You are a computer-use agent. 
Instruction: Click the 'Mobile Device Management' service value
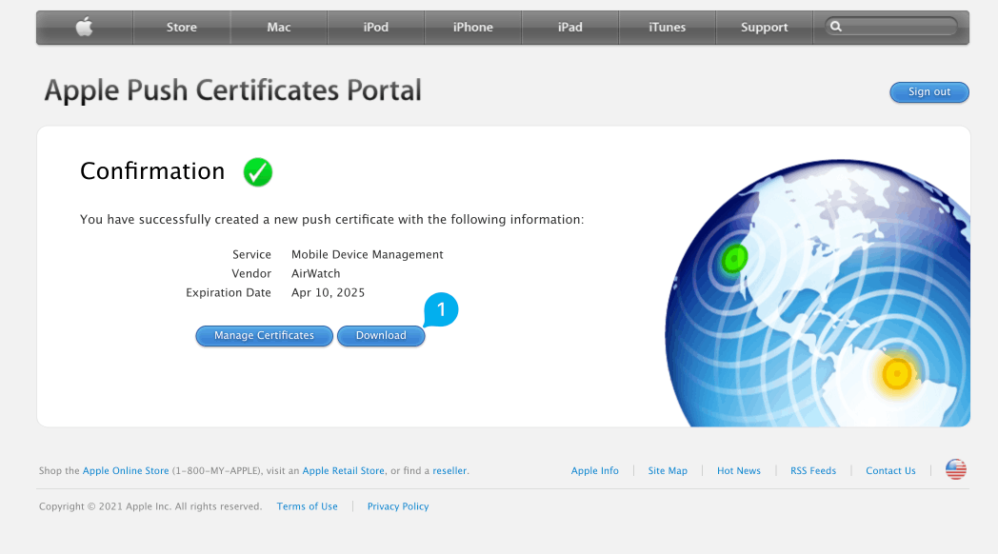[368, 254]
